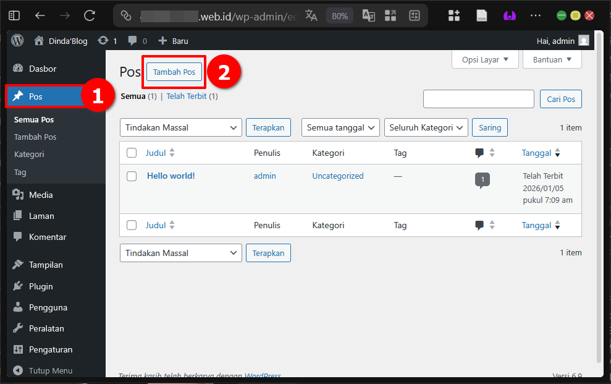Viewport: 611px width, 384px height.
Task: Click the WordPress logo in admin bar
Action: [17, 40]
